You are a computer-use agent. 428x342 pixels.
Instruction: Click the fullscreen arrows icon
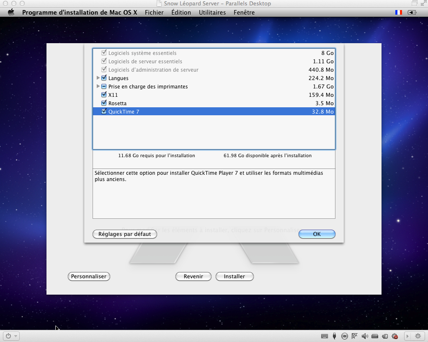[424, 3]
